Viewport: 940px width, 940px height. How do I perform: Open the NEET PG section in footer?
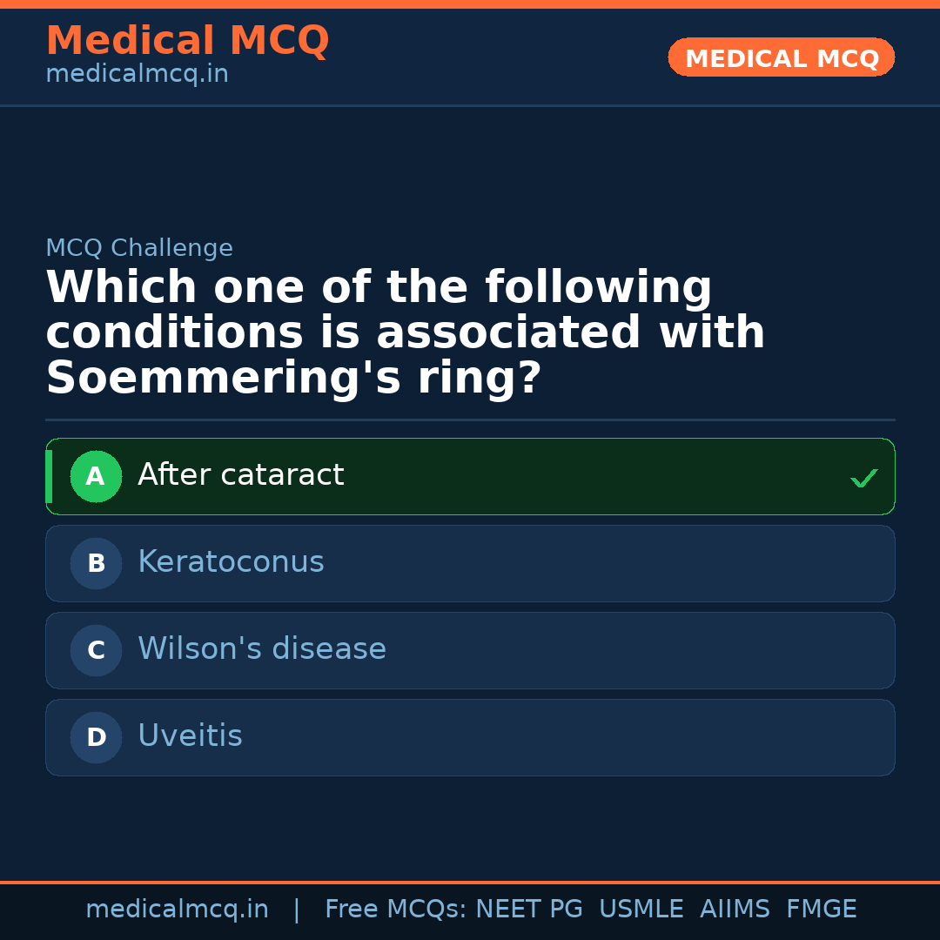coord(528,909)
